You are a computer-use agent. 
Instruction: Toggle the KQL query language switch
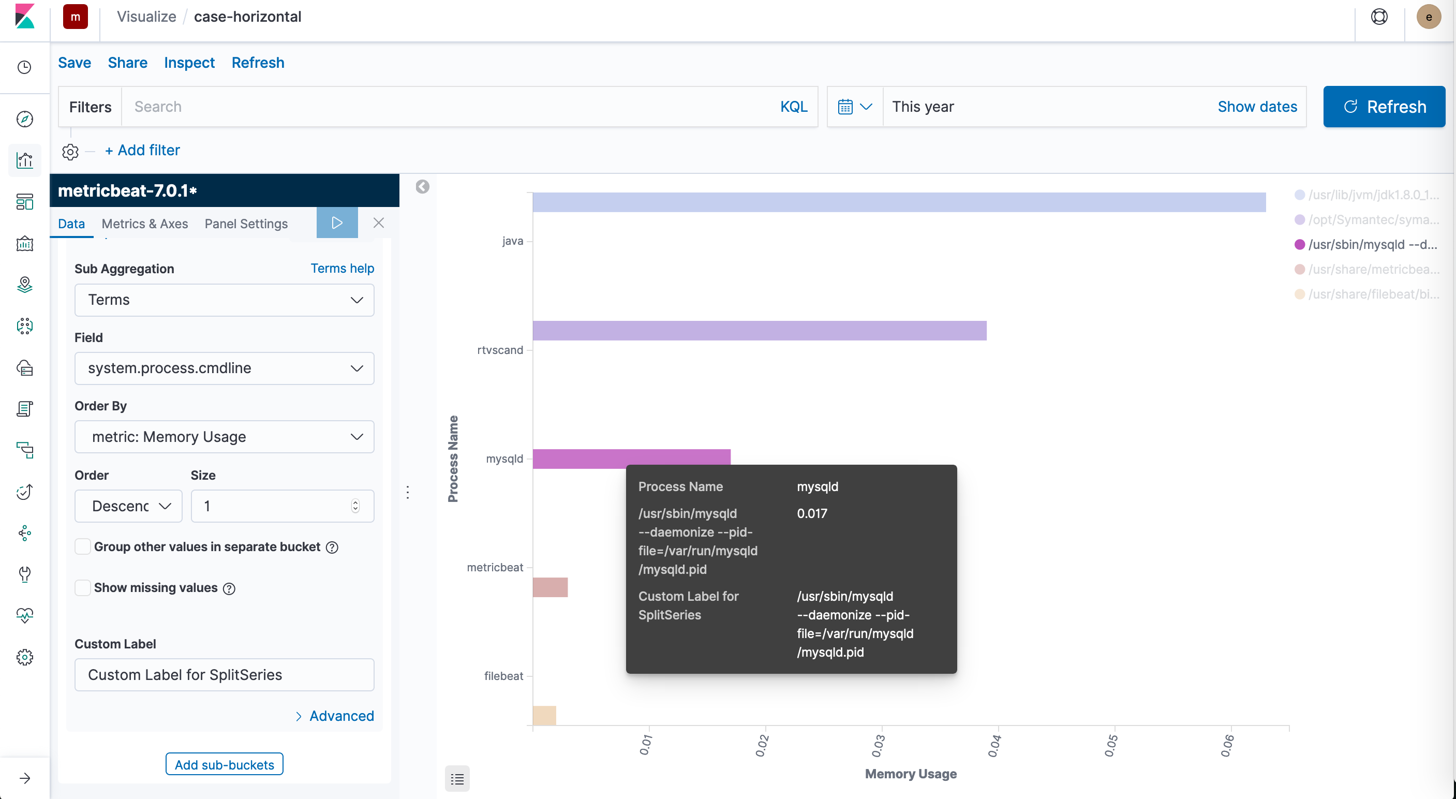point(793,107)
